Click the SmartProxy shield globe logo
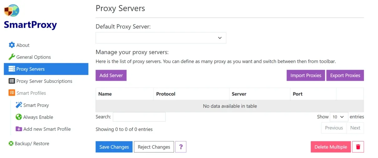Image resolution: width=378 pixels, height=158 pixels. pyautogui.click(x=12, y=10)
